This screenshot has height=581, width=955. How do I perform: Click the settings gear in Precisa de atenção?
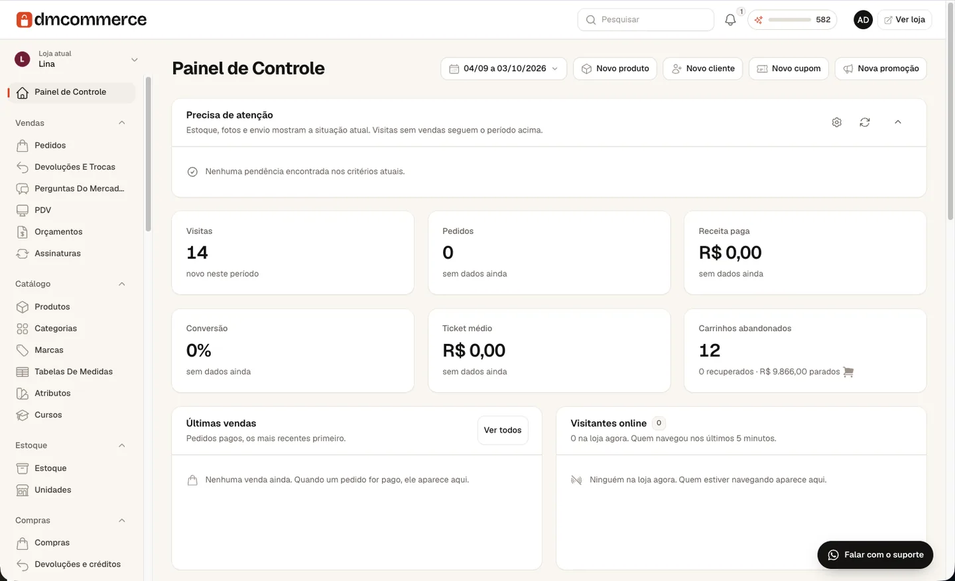click(x=836, y=123)
